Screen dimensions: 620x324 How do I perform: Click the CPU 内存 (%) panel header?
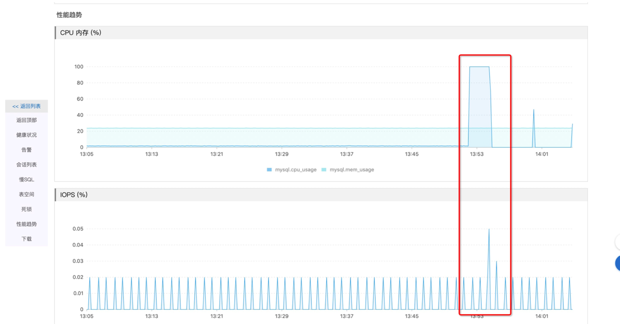80,33
